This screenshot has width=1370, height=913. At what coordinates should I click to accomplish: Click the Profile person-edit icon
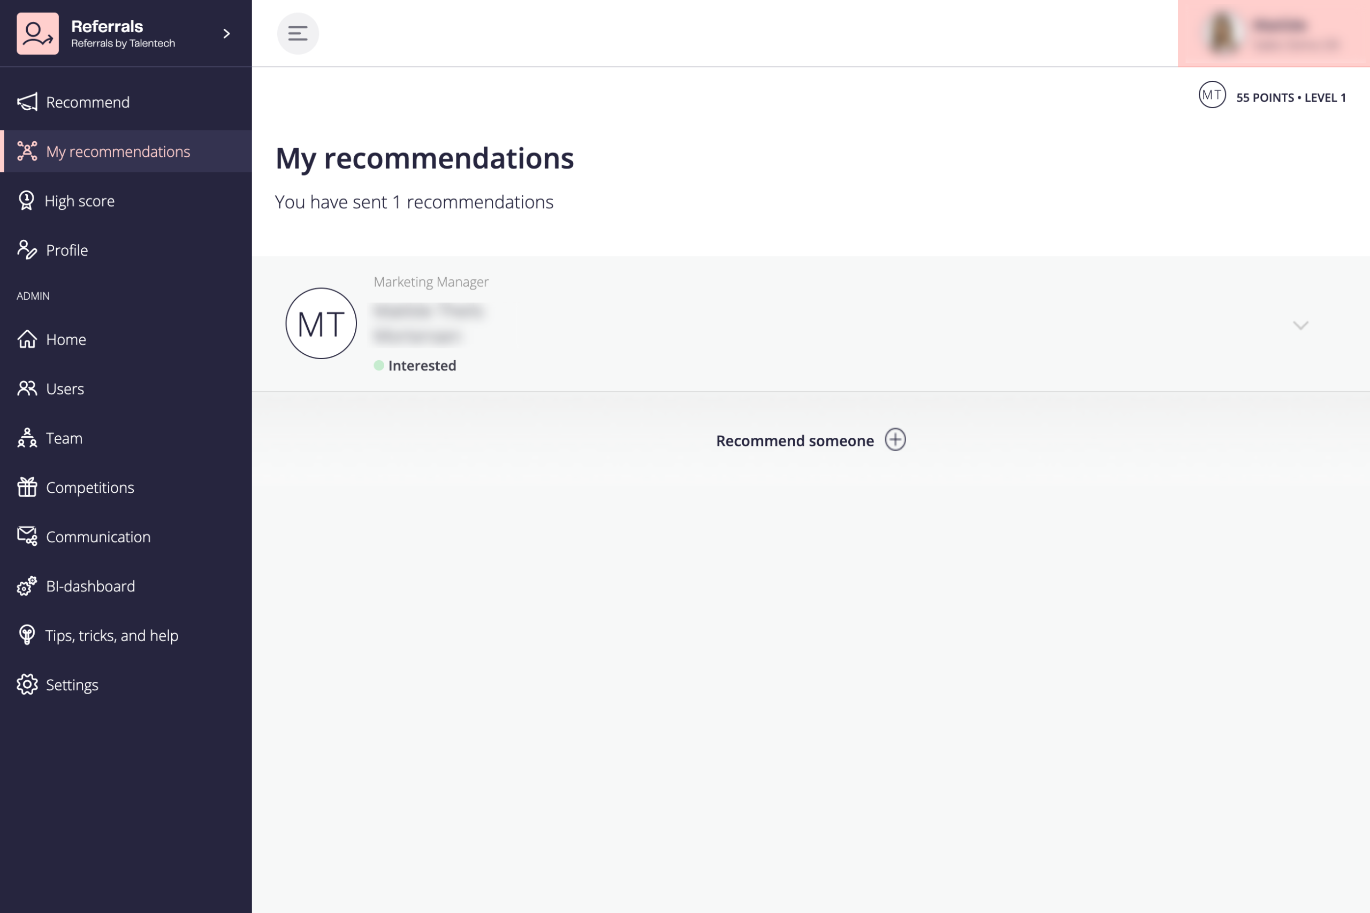27,250
